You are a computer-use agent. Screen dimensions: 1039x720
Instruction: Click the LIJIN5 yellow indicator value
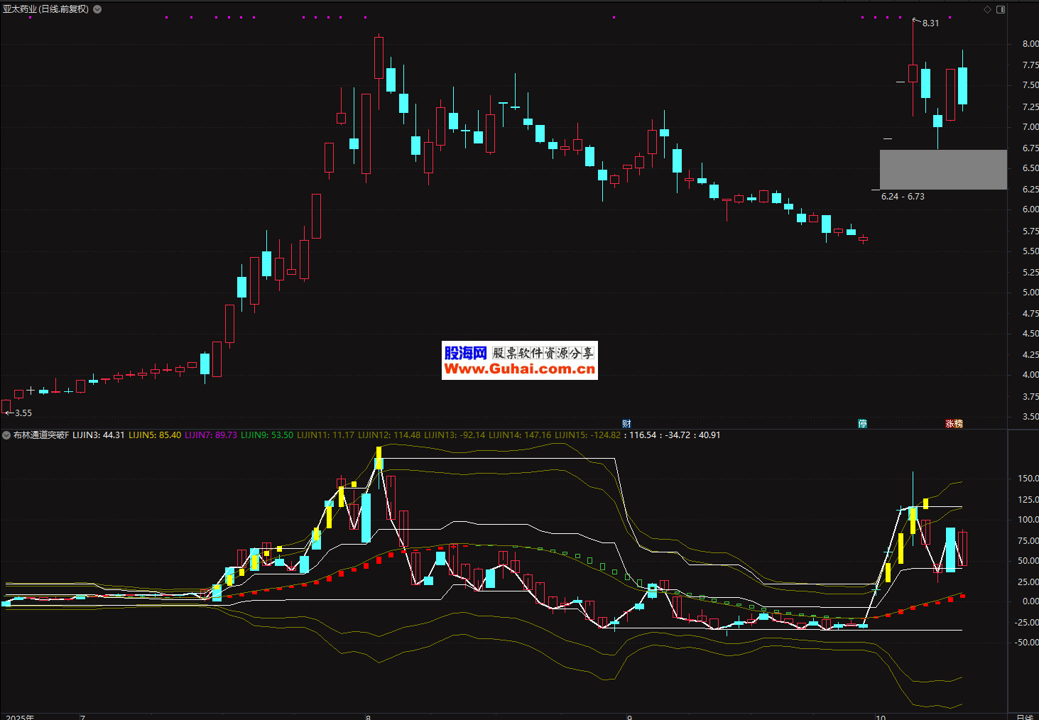click(x=154, y=435)
